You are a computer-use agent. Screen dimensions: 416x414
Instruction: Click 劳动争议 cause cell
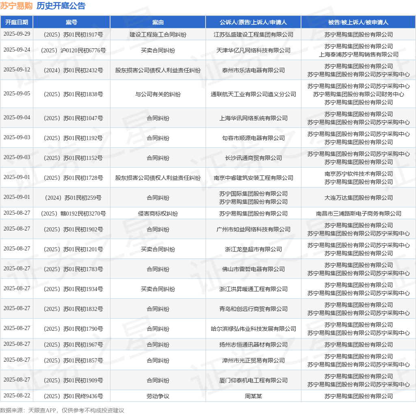[x=158, y=397]
